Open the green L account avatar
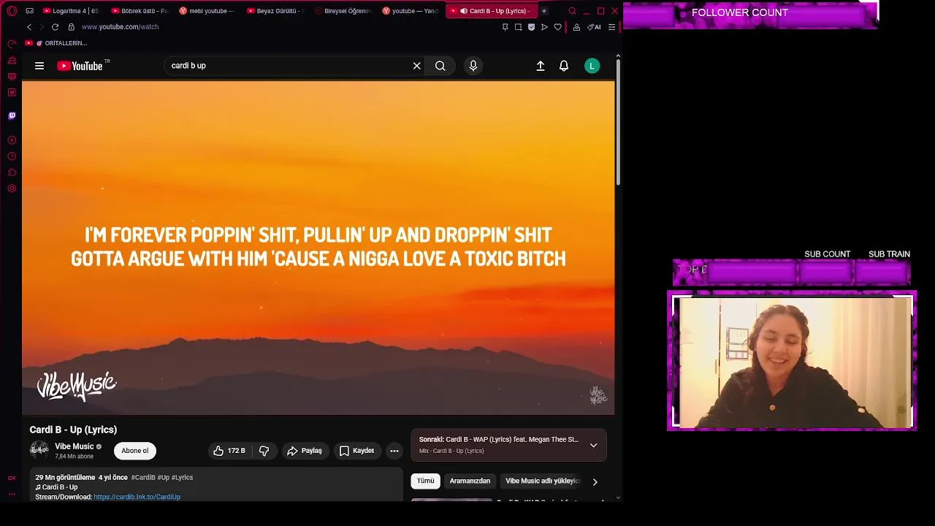The width and height of the screenshot is (935, 526). point(592,66)
